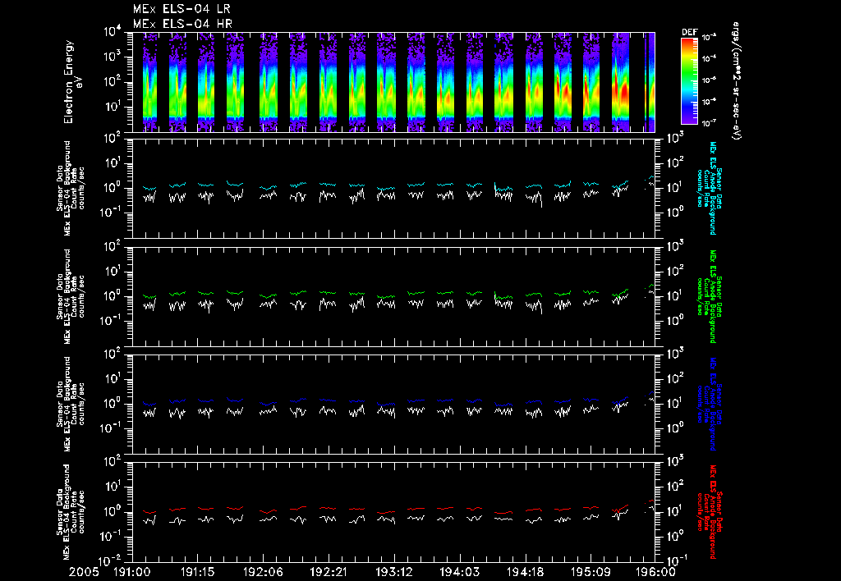
Task: Select the "196:00" time axis label
Action: [x=655, y=572]
